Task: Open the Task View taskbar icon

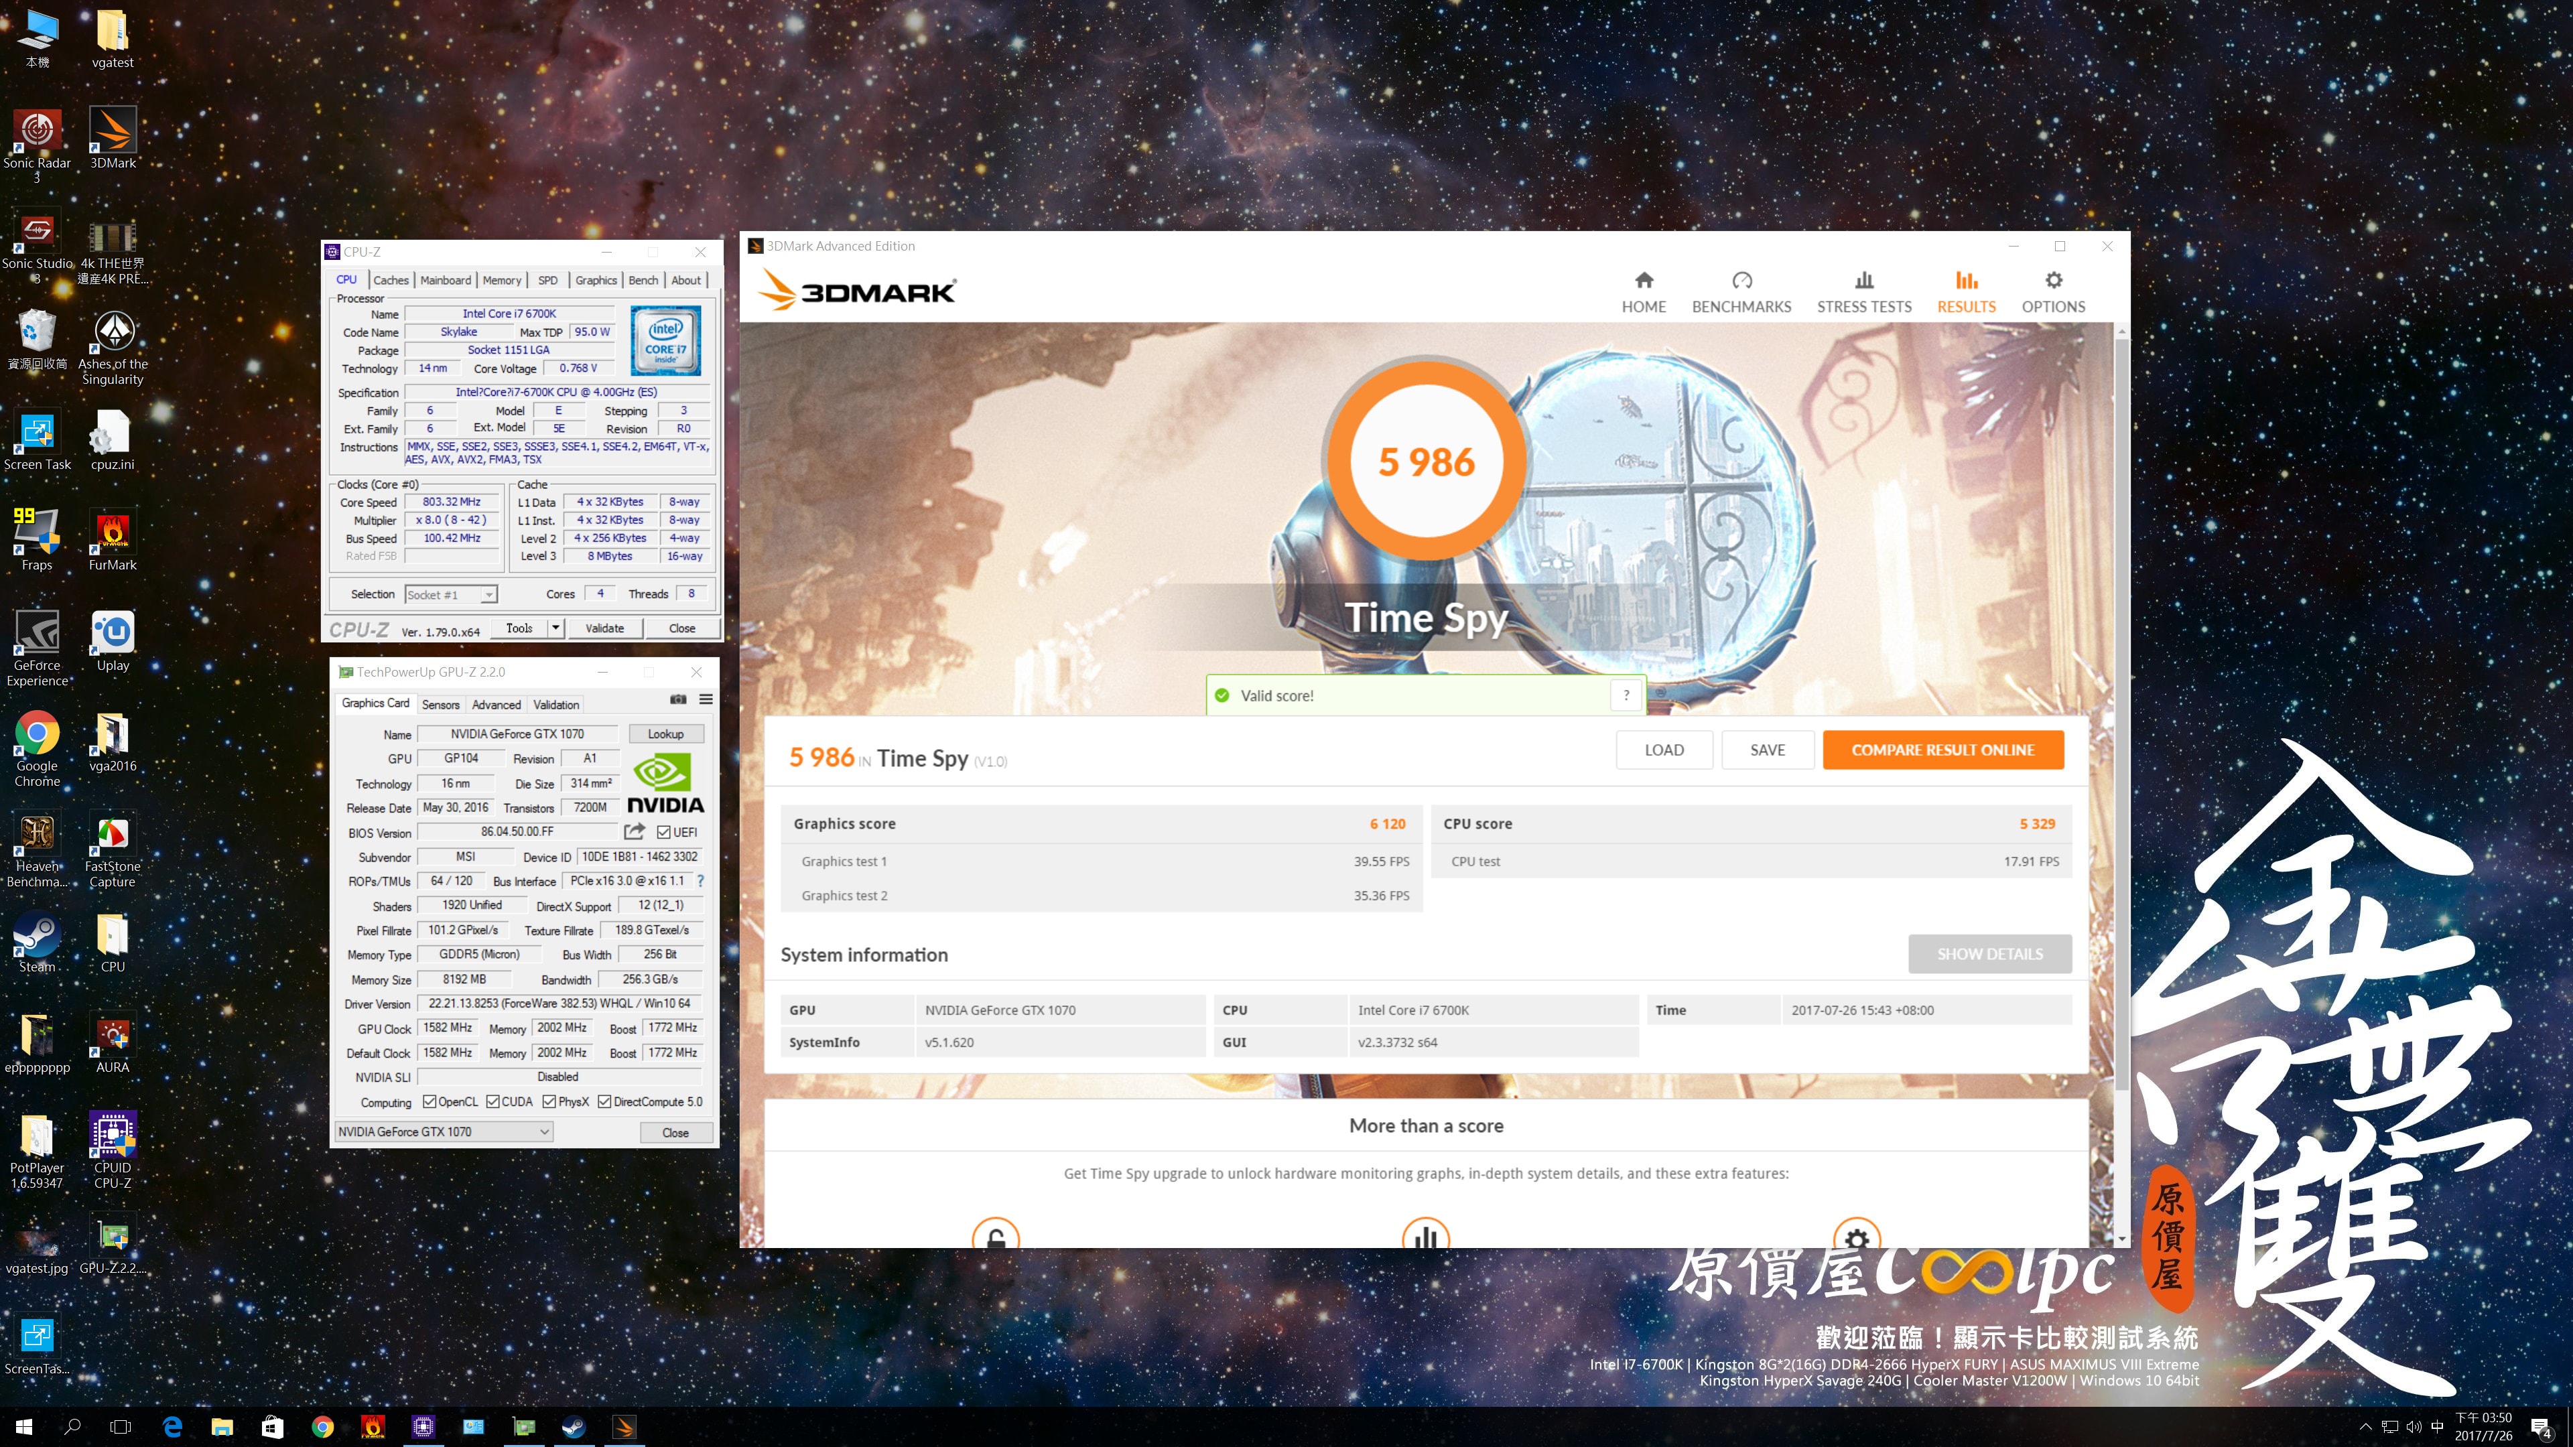Action: [121, 1427]
